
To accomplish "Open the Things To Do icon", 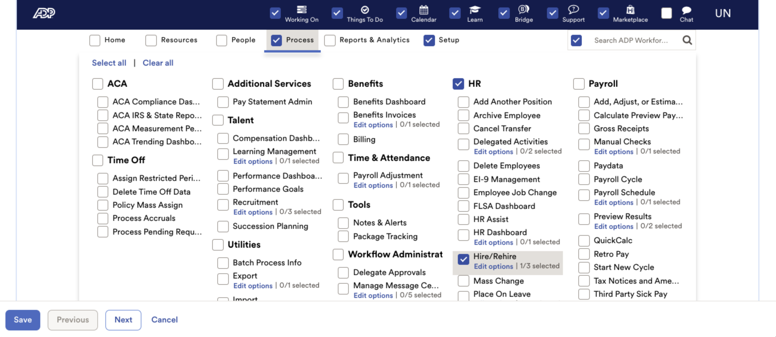I will 364,10.
